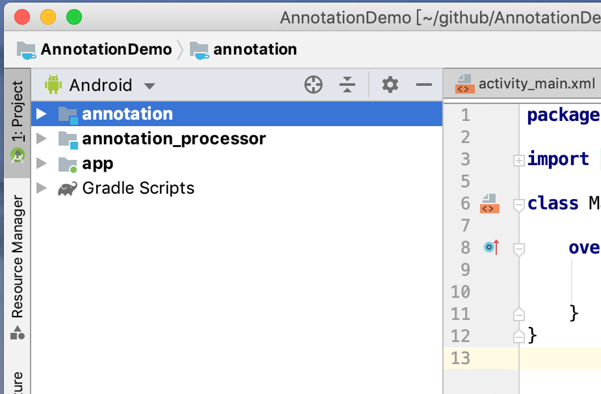
Task: Toggle the class fold marker on line 6
Action: click(x=519, y=205)
